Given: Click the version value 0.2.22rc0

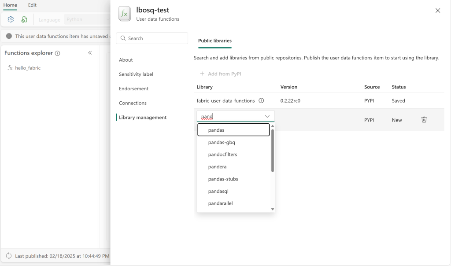Looking at the screenshot, I should tap(290, 101).
